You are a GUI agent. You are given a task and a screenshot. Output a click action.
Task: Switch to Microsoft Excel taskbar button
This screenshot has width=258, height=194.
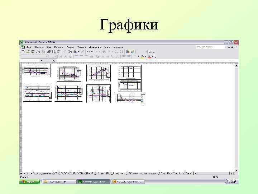(93, 182)
